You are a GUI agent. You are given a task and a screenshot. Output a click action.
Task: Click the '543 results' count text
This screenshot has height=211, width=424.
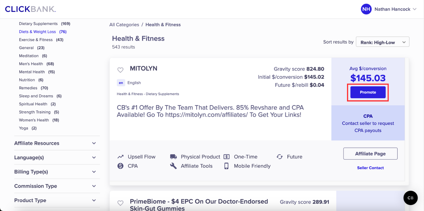[x=123, y=47]
